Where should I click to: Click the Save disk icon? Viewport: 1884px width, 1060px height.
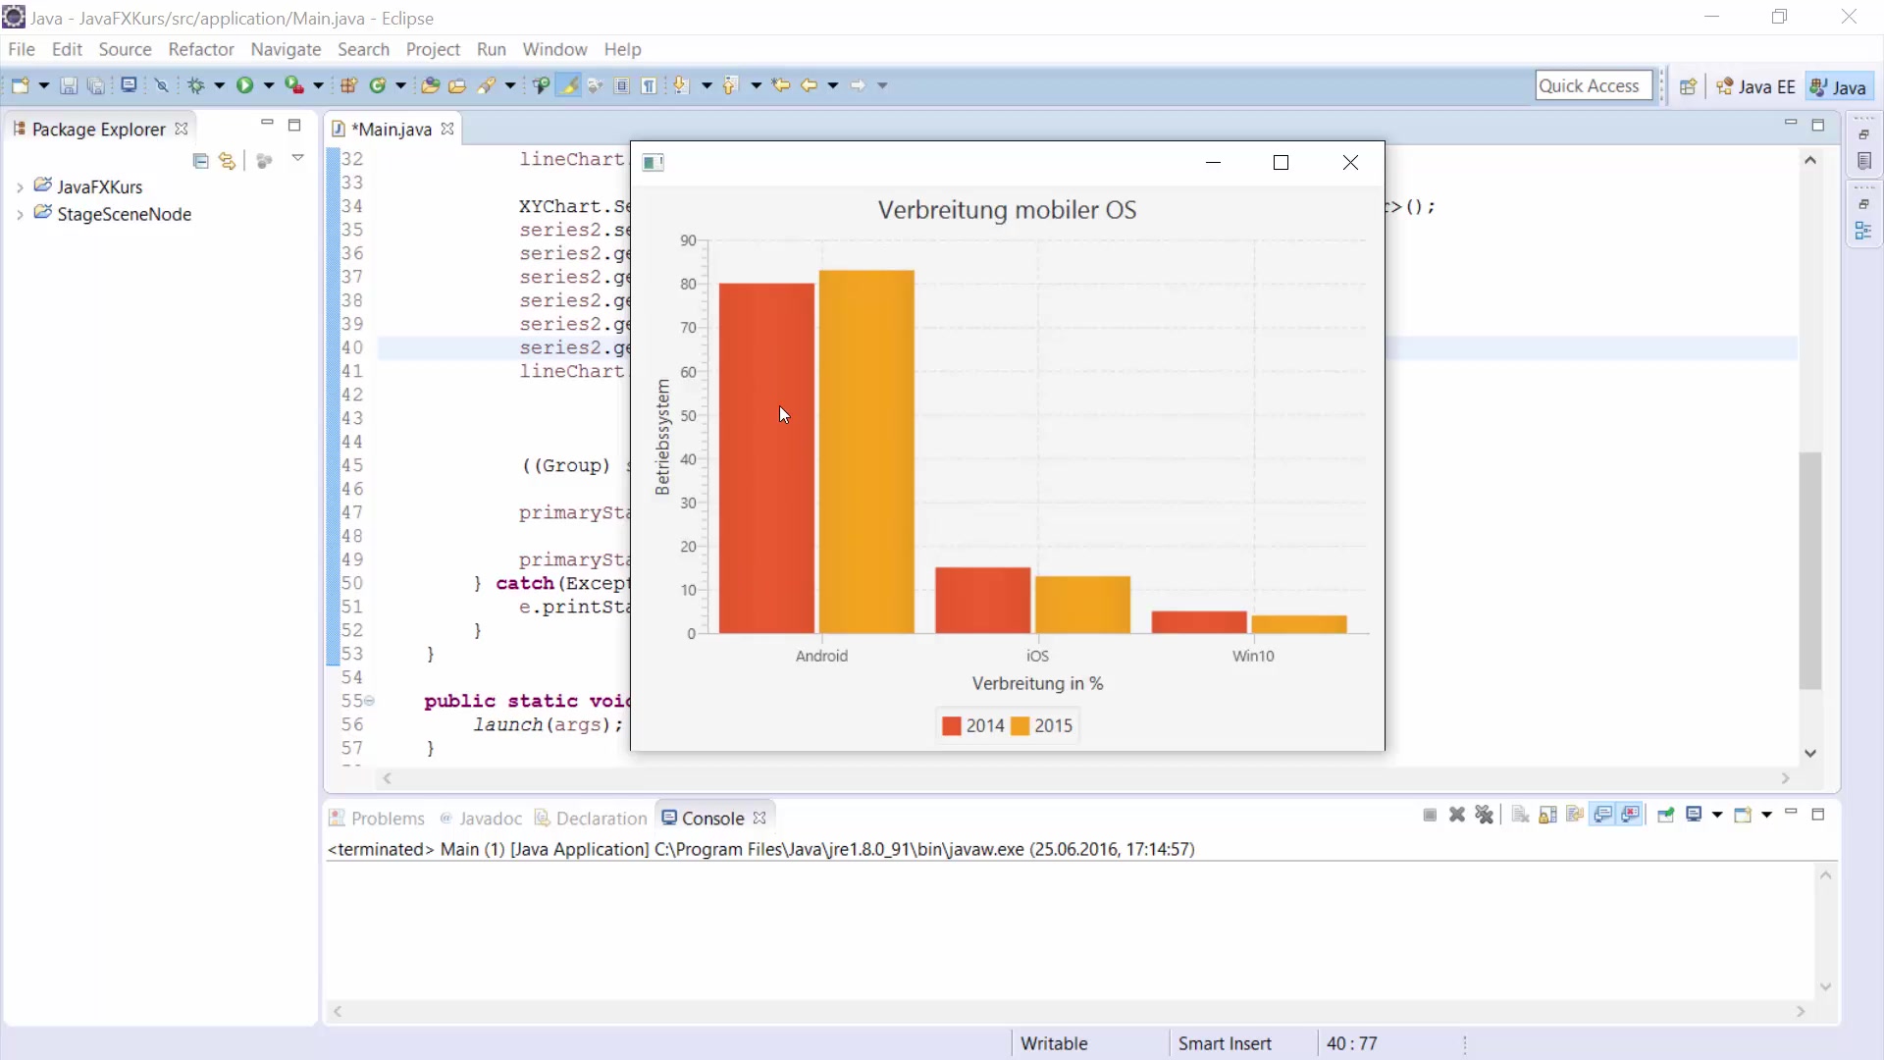(x=69, y=85)
